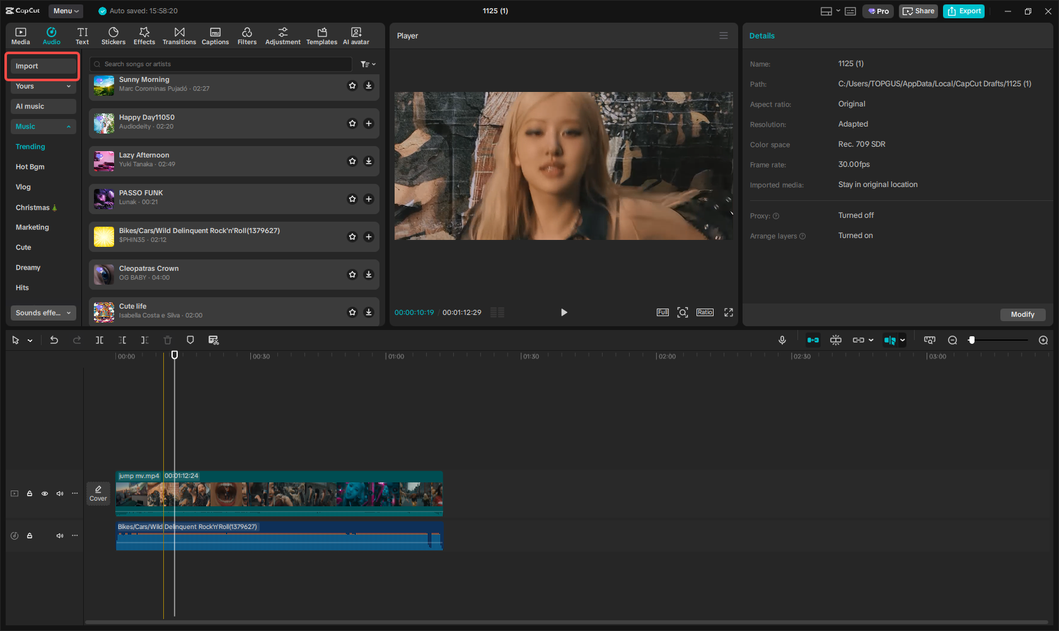The width and height of the screenshot is (1059, 631).
Task: Lock the audio track
Action: (30, 535)
